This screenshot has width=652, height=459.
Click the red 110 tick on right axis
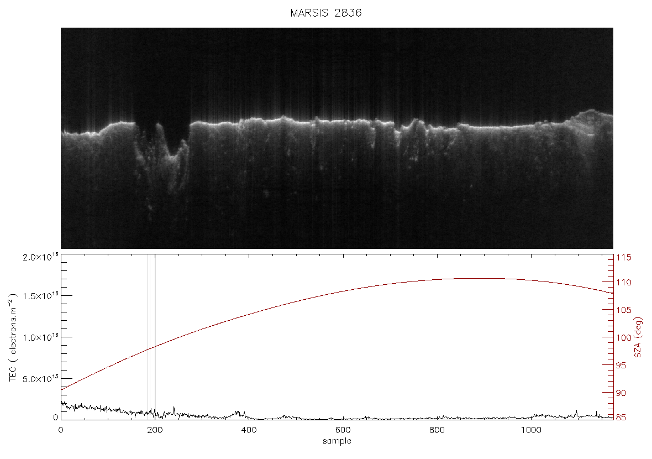[623, 283]
